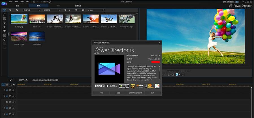Click the small thumbnail size icon

click(69, 10)
